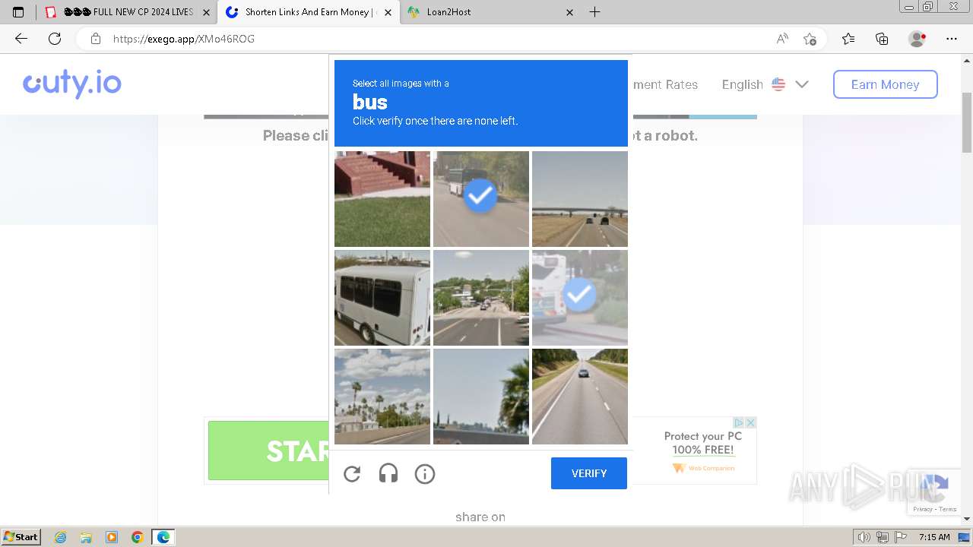Open a new browser tab
This screenshot has height=547, width=973.
pyautogui.click(x=595, y=12)
